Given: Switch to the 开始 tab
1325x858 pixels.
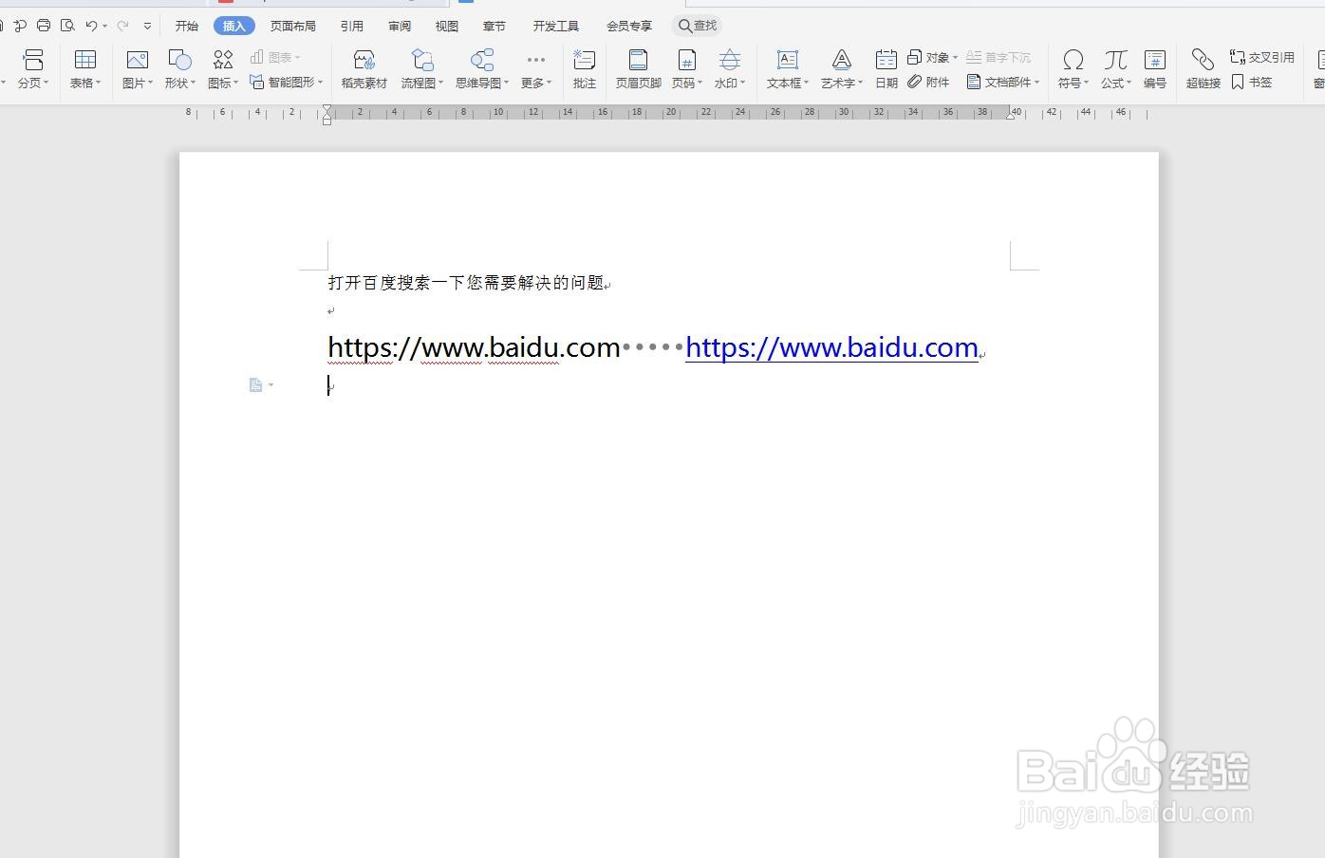Looking at the screenshot, I should tap(187, 26).
